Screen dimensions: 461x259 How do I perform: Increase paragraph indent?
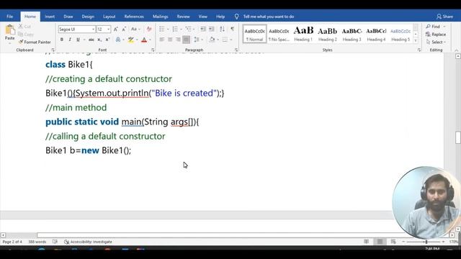[211, 29]
